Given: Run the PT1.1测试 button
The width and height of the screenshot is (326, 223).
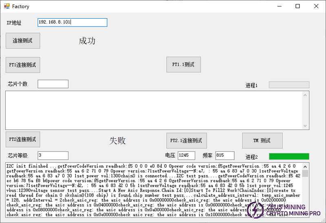Looking at the screenshot, I should 183,64.
